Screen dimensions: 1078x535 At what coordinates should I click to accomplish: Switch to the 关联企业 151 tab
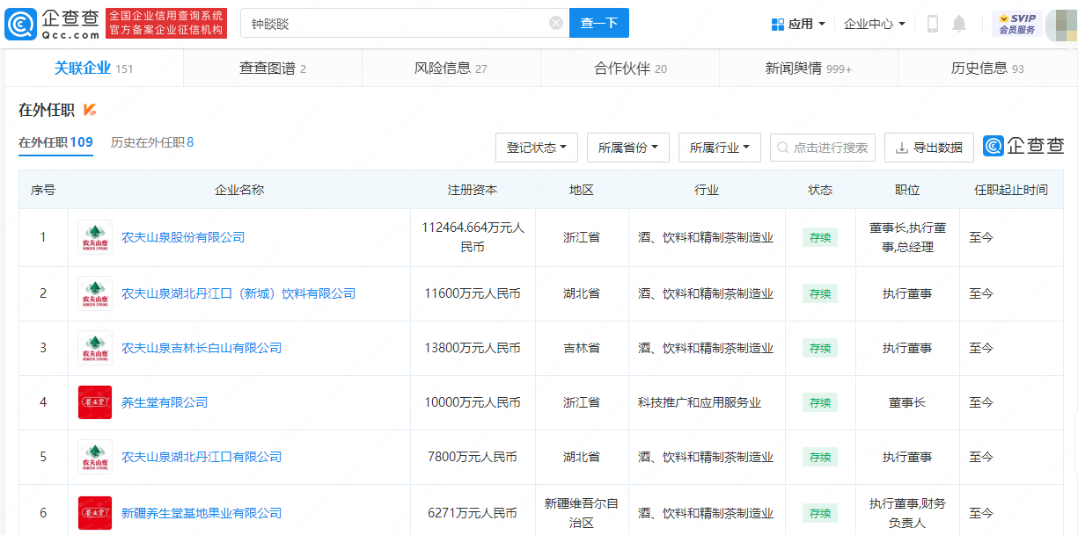point(94,68)
